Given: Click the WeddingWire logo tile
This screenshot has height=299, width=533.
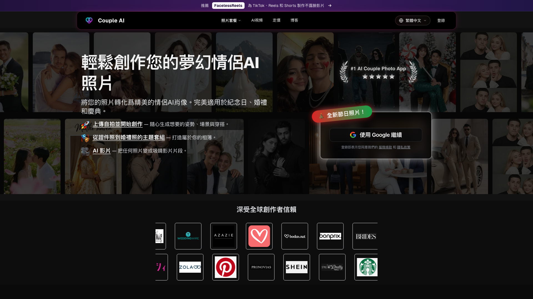Looking at the screenshot, I should point(188,236).
